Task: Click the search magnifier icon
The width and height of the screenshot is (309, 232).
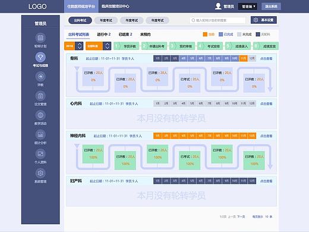Action: pos(193,20)
